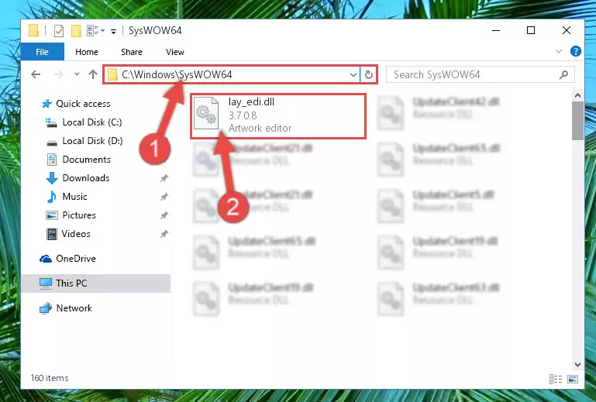Open the Videos folder
The height and width of the screenshot is (402, 596).
tap(76, 234)
